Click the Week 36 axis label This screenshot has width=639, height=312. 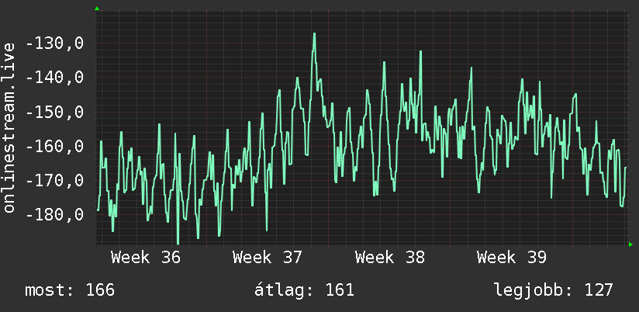pyautogui.click(x=146, y=258)
